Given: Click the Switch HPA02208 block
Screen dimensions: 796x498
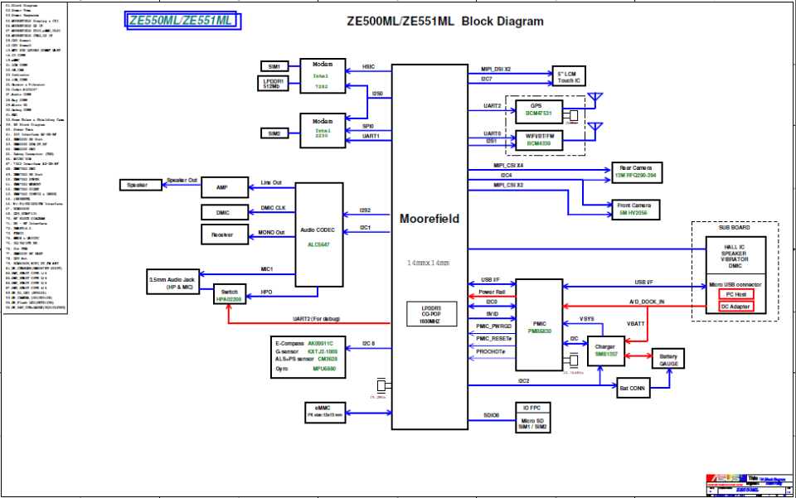Looking at the screenshot, I should click(x=228, y=293).
